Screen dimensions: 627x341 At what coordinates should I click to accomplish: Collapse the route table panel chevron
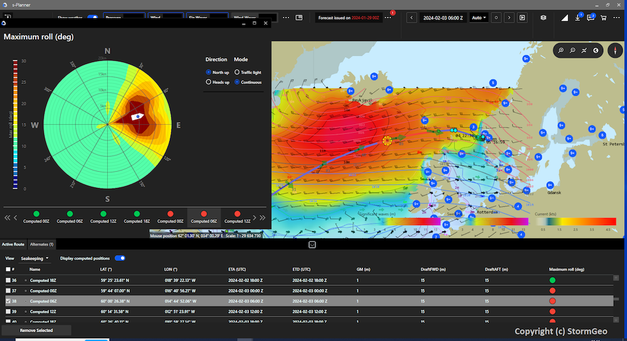(x=311, y=244)
